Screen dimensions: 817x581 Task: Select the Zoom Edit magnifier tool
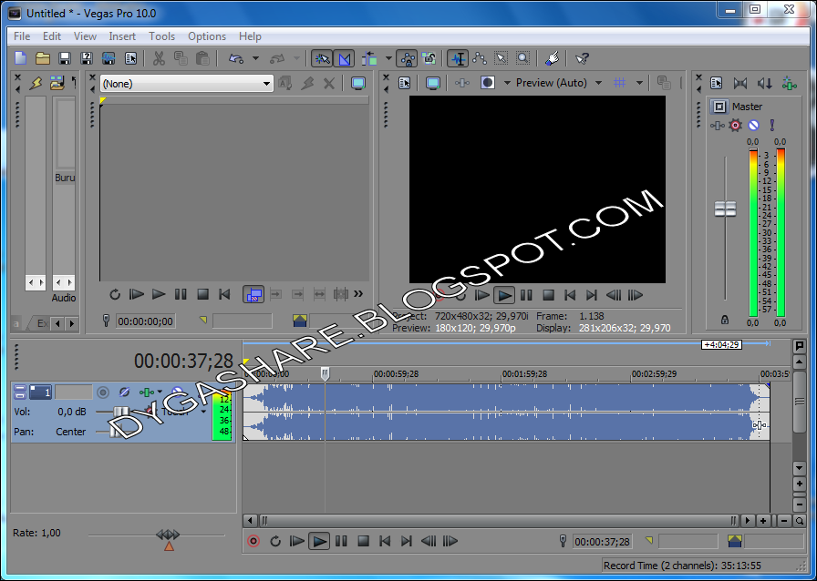coord(523,58)
